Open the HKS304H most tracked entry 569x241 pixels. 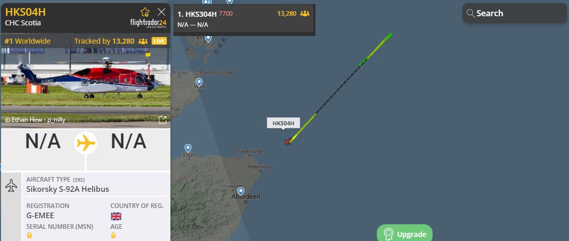point(243,19)
